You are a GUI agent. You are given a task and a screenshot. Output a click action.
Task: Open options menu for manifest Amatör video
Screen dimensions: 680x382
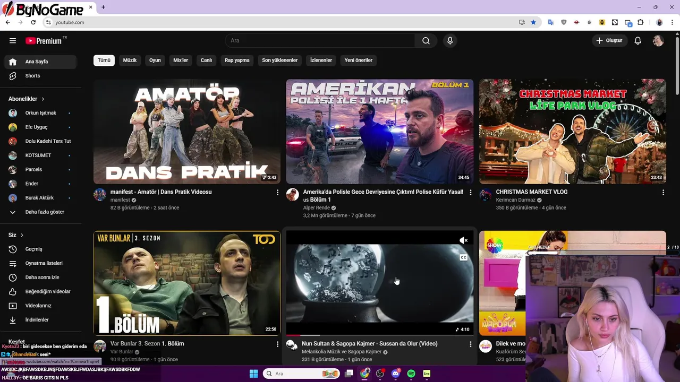tap(277, 193)
